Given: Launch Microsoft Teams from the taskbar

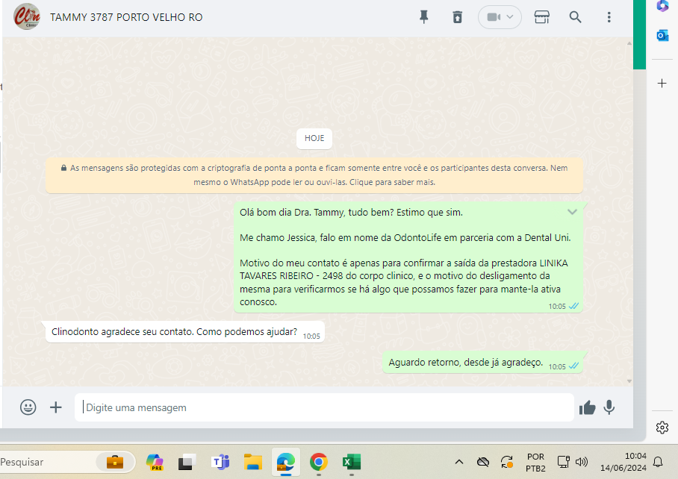Looking at the screenshot, I should click(220, 462).
